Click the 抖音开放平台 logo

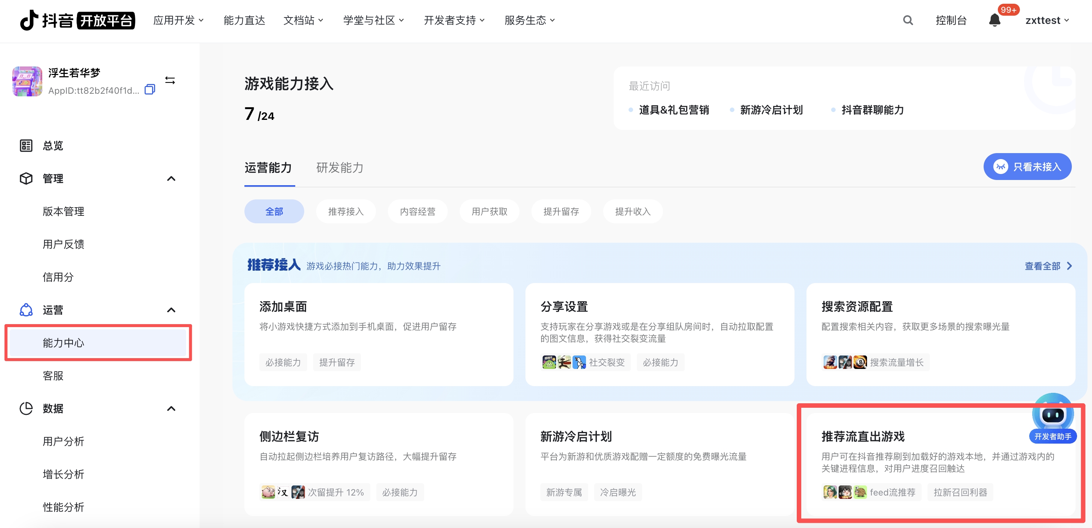click(78, 20)
